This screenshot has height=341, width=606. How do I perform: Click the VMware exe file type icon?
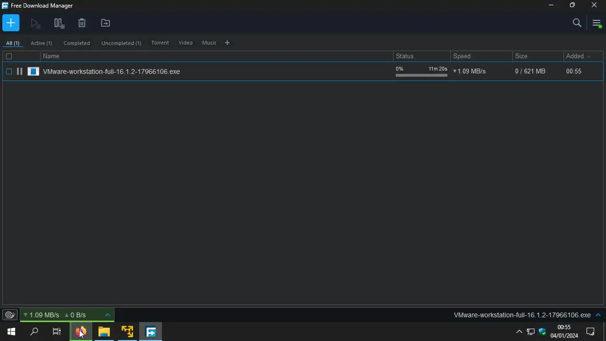point(33,72)
